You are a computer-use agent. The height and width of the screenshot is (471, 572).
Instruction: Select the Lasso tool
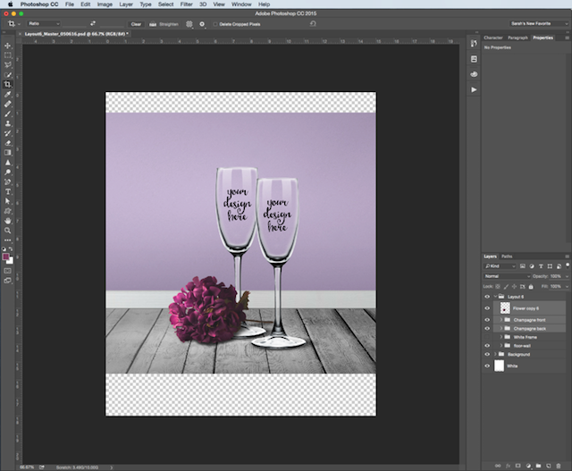[7, 65]
